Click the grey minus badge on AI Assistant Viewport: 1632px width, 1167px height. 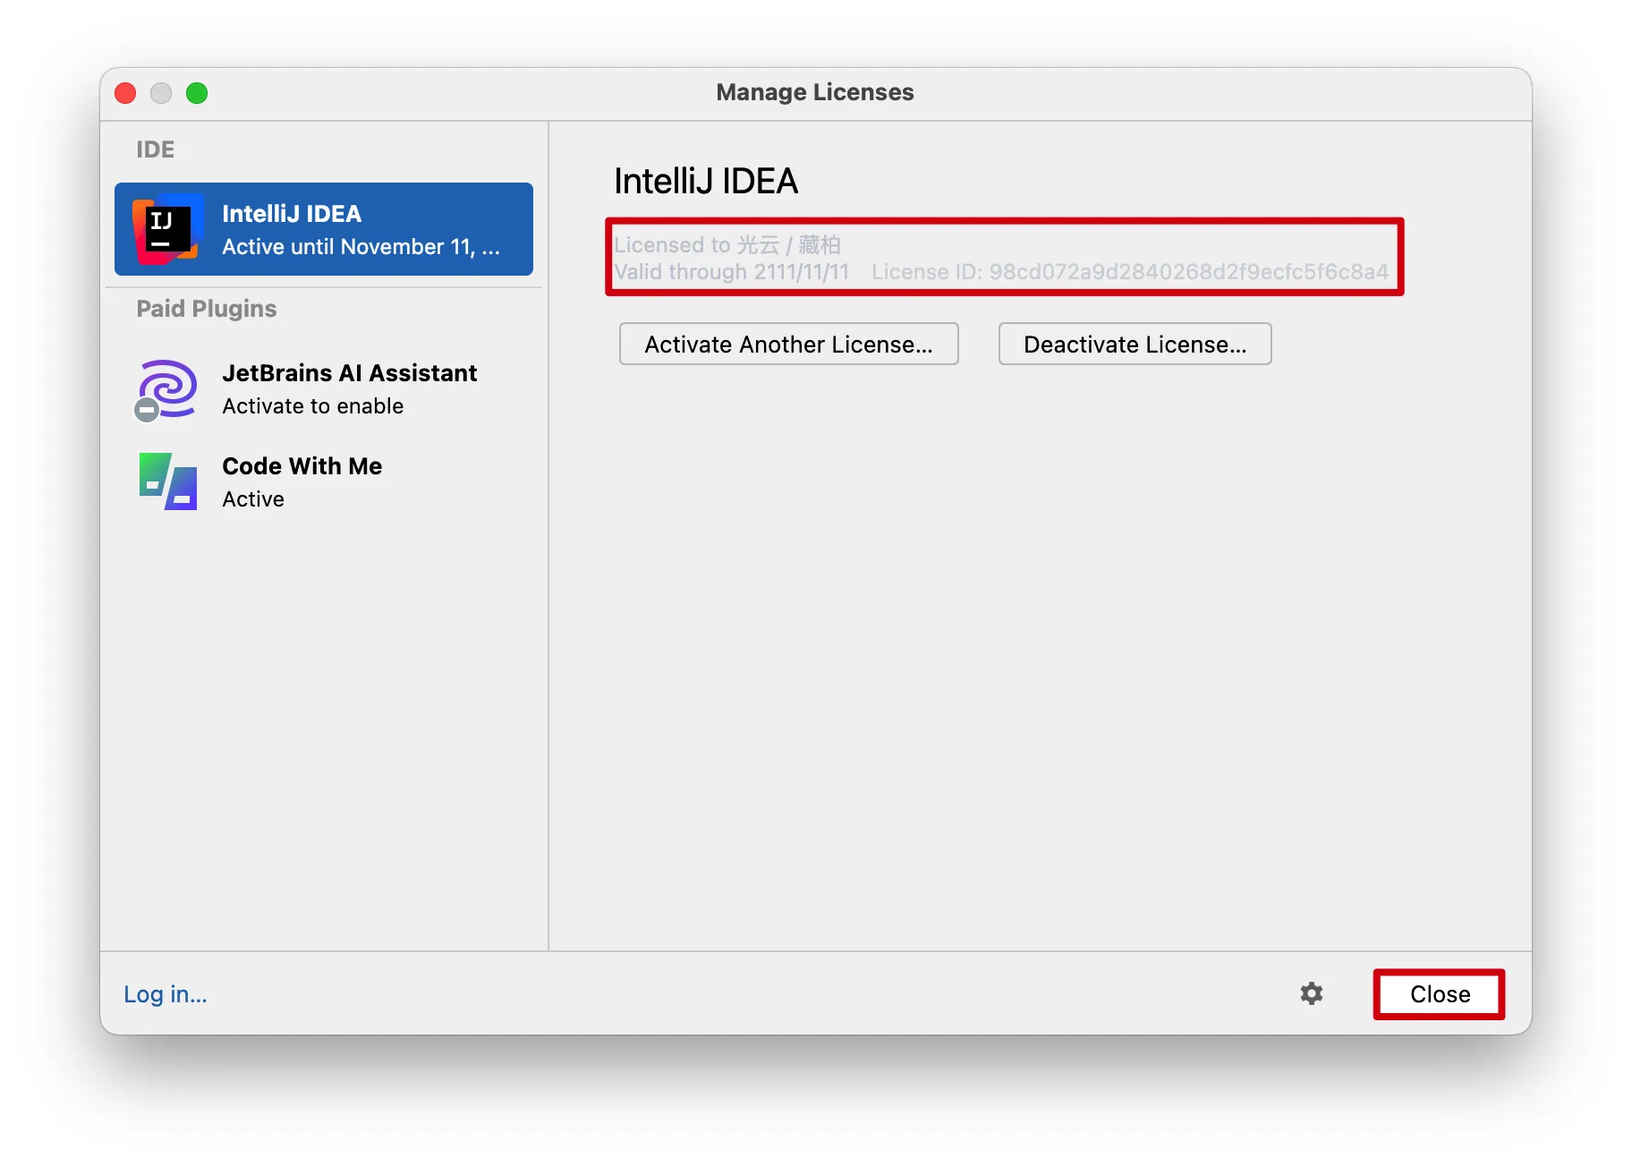[147, 410]
